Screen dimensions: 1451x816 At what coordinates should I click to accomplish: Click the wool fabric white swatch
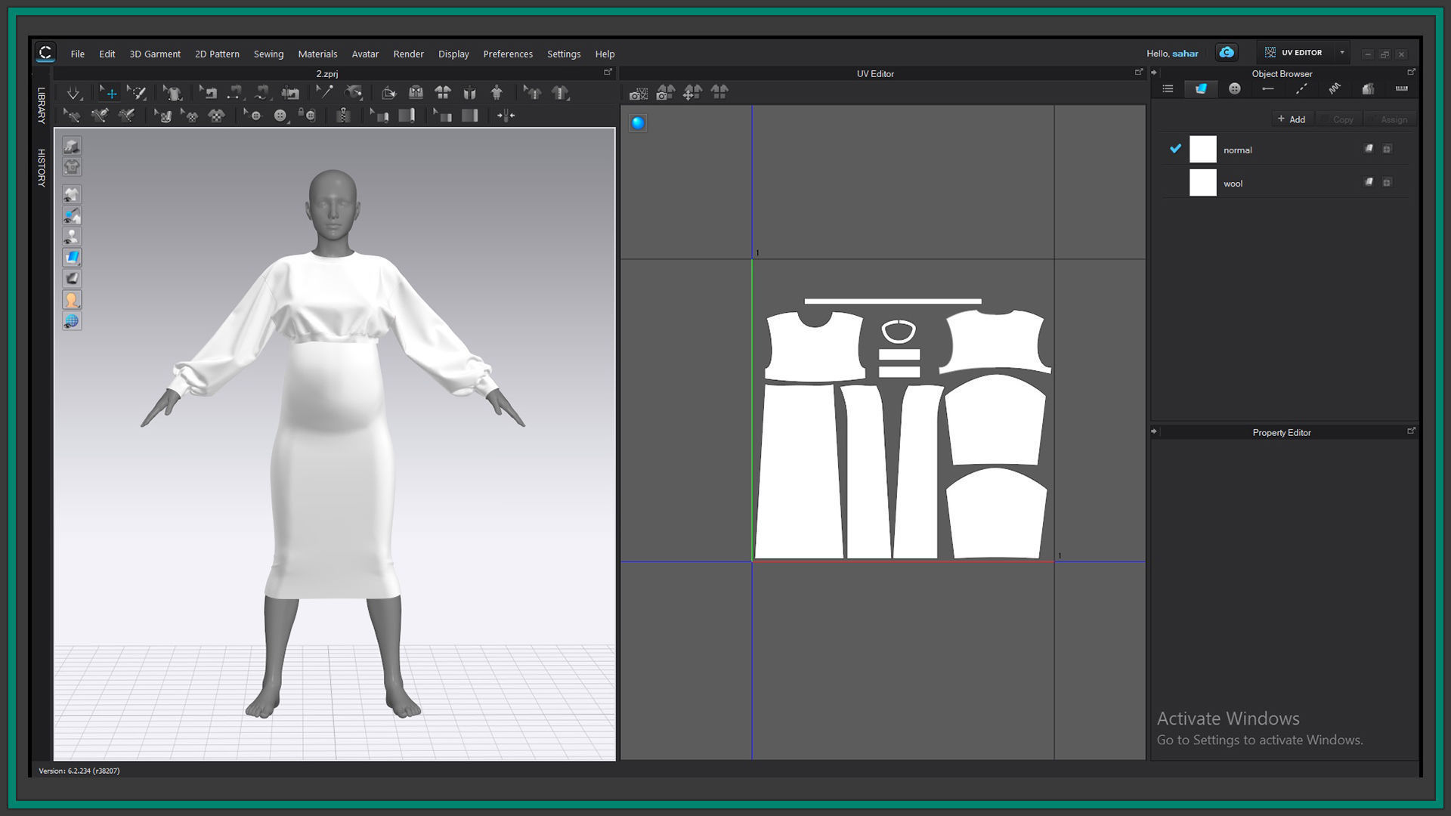[x=1202, y=183]
